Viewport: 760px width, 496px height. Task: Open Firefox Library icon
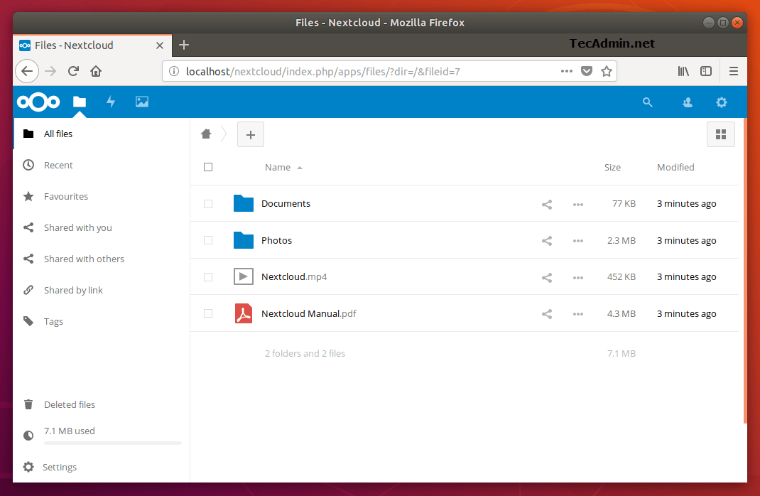[683, 71]
